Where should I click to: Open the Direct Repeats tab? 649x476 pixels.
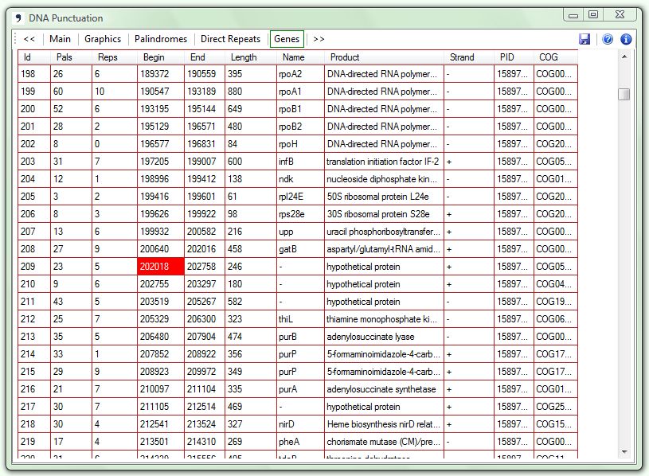click(231, 39)
